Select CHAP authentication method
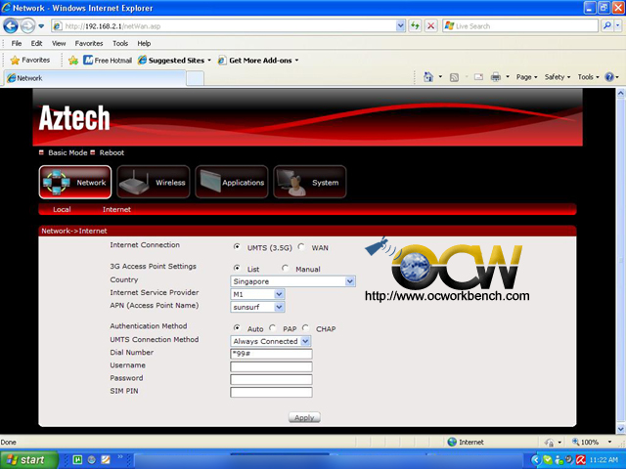The width and height of the screenshot is (626, 469). click(306, 328)
